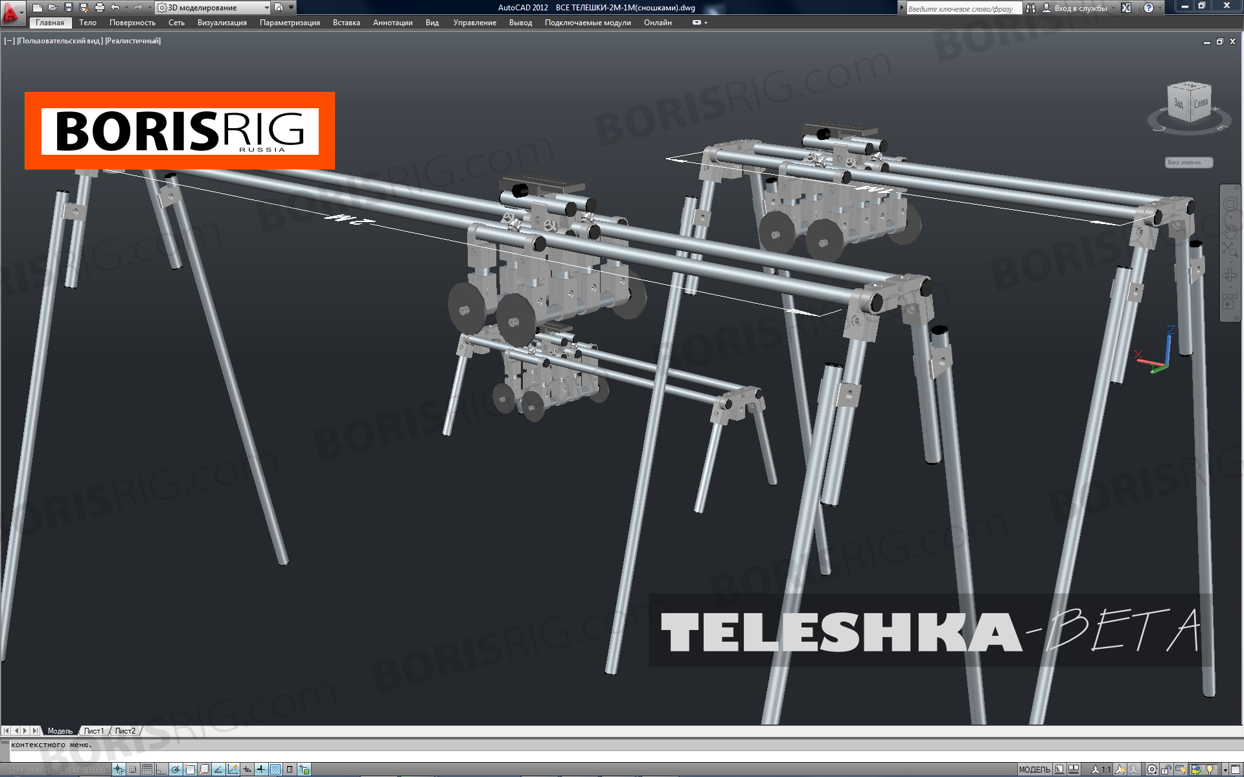Viewport: 1244px width, 777px height.
Task: Toggle Snap Mode in the status bar
Action: click(133, 769)
